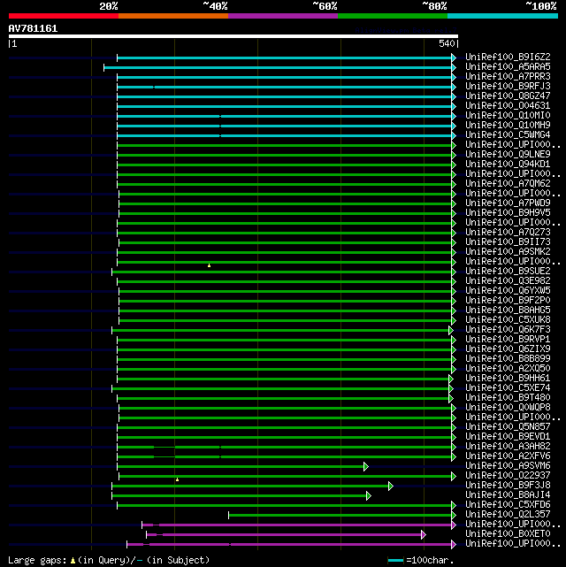Click the arrowhead ending the B9T480 alignment
This screenshot has height=567, width=566.
(451, 398)
